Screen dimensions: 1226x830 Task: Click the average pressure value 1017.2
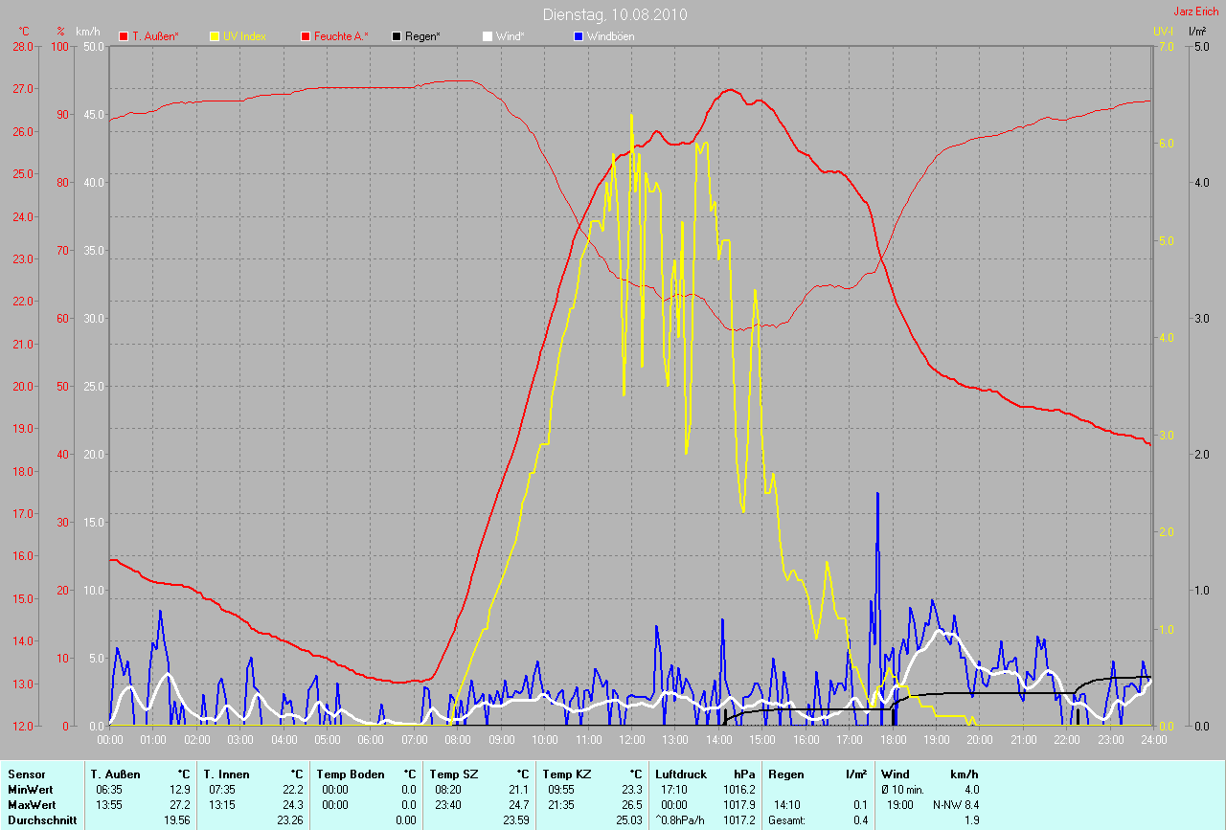tap(738, 820)
